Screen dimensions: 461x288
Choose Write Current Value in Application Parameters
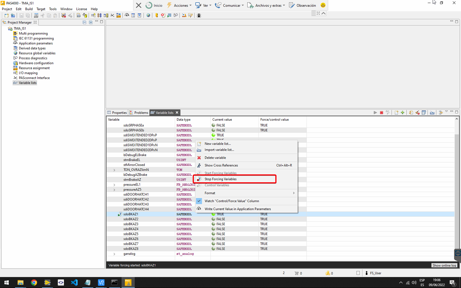click(x=247, y=209)
